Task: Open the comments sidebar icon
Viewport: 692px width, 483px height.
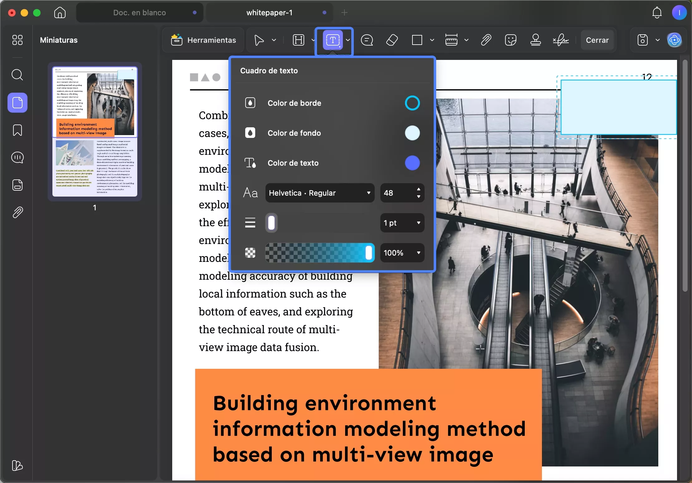Action: click(17, 158)
